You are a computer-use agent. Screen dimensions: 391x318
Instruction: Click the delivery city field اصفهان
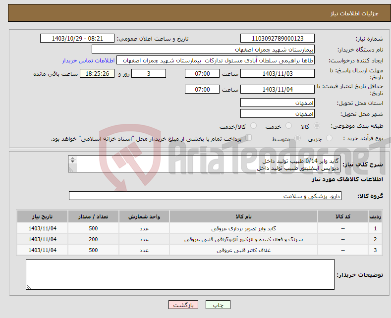[x=278, y=113]
